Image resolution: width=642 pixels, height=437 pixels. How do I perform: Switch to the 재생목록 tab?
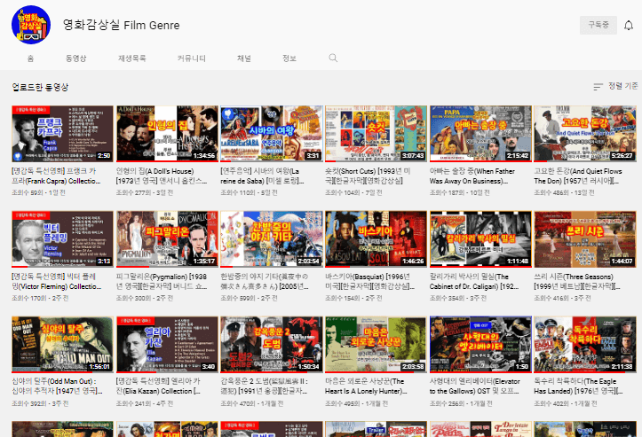coord(131,59)
